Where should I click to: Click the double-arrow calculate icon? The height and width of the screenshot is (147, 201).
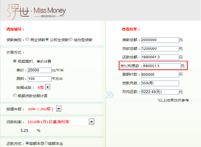tap(109, 95)
